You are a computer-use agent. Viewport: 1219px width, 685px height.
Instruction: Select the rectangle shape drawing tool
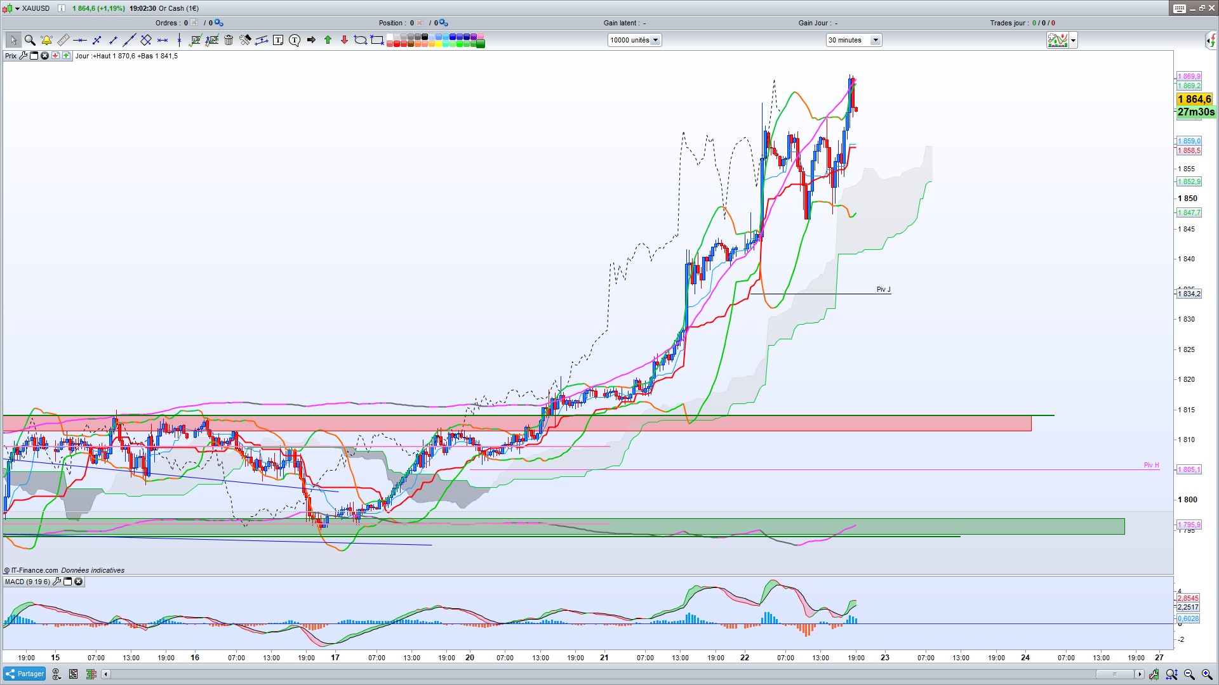click(x=377, y=40)
